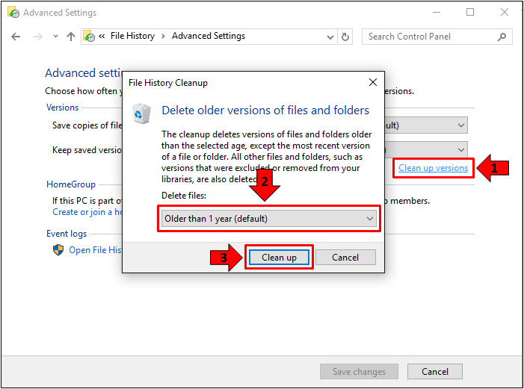Click the Event logs section heading
The width and height of the screenshot is (524, 389).
click(67, 234)
